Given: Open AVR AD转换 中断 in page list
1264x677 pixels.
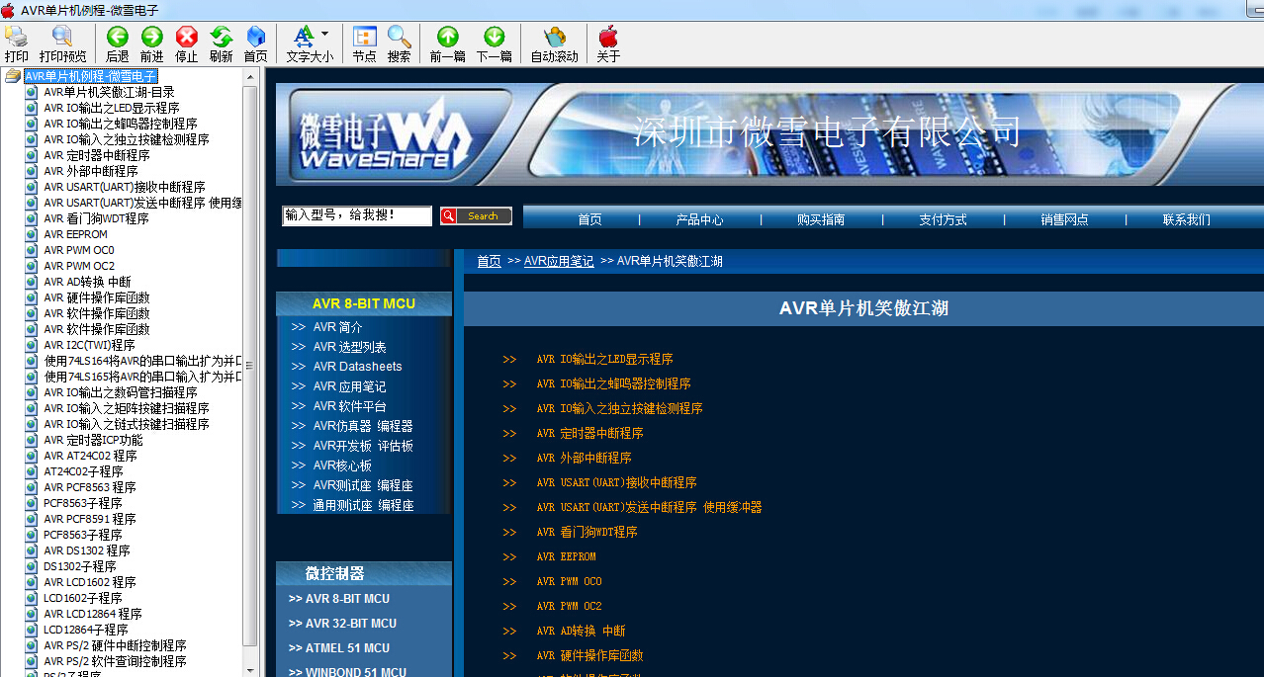Looking at the screenshot, I should click(581, 631).
